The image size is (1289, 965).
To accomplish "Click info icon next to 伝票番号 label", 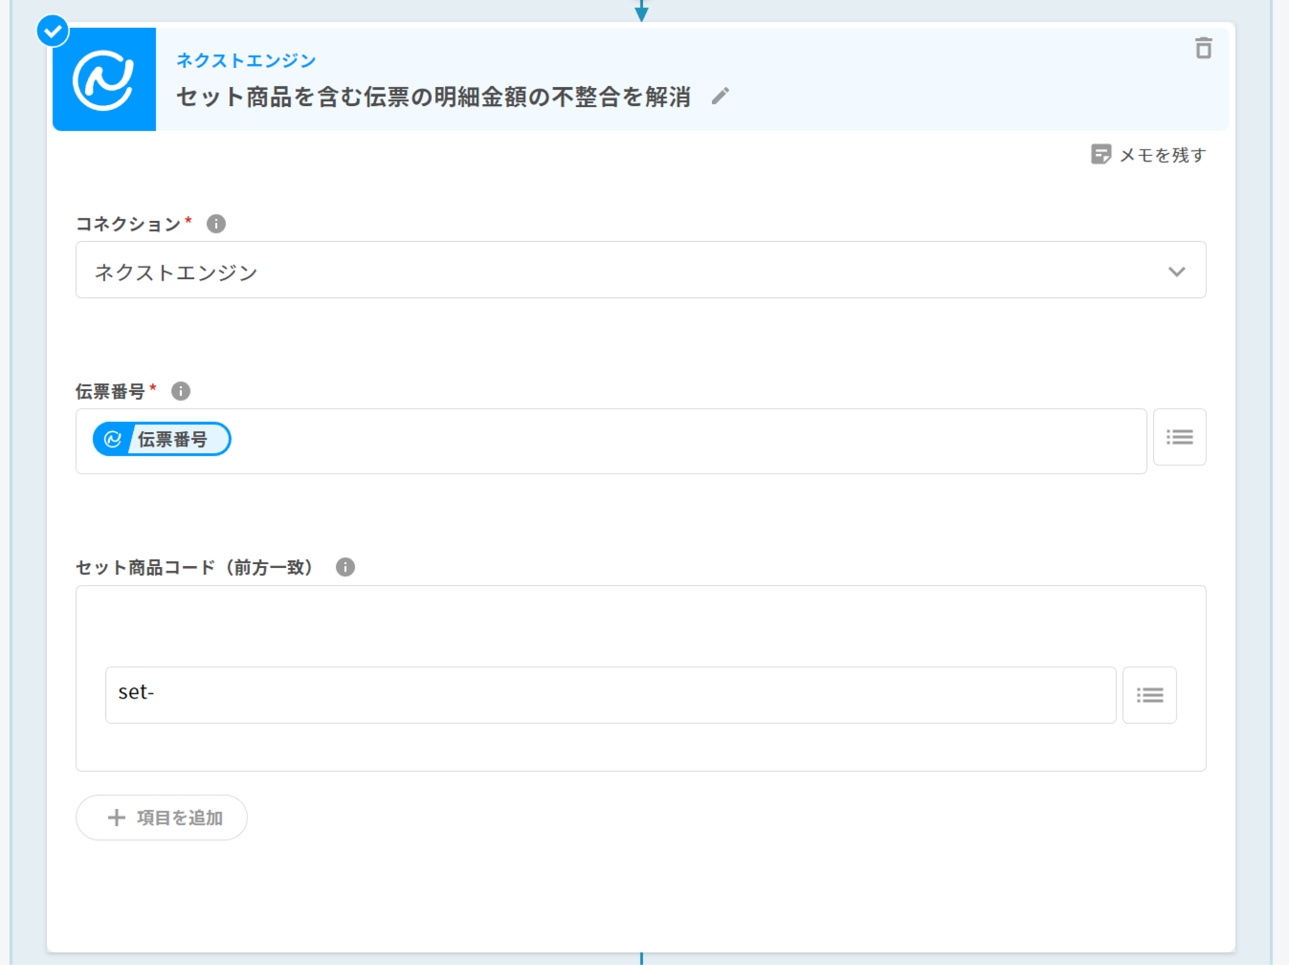I will pyautogui.click(x=181, y=391).
